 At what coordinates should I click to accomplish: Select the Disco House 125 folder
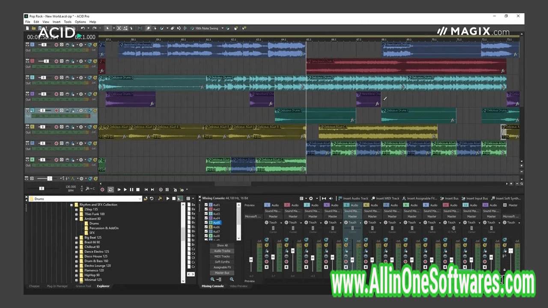(x=96, y=256)
